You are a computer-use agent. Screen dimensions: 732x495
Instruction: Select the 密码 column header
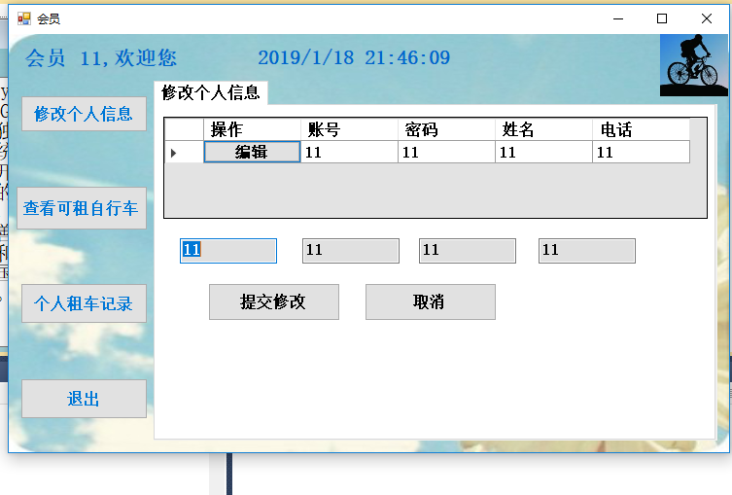click(x=446, y=129)
